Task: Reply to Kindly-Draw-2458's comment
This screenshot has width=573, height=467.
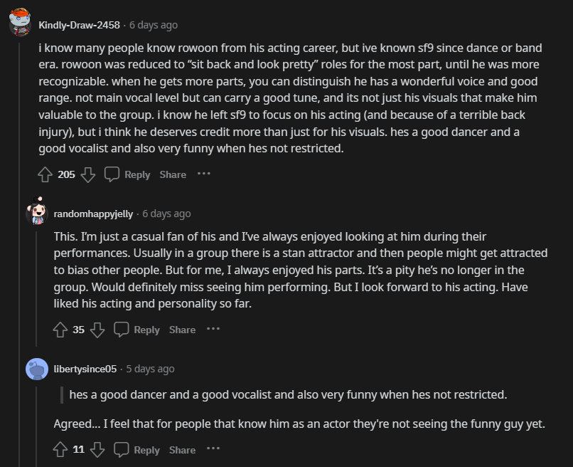Action: pyautogui.click(x=128, y=174)
